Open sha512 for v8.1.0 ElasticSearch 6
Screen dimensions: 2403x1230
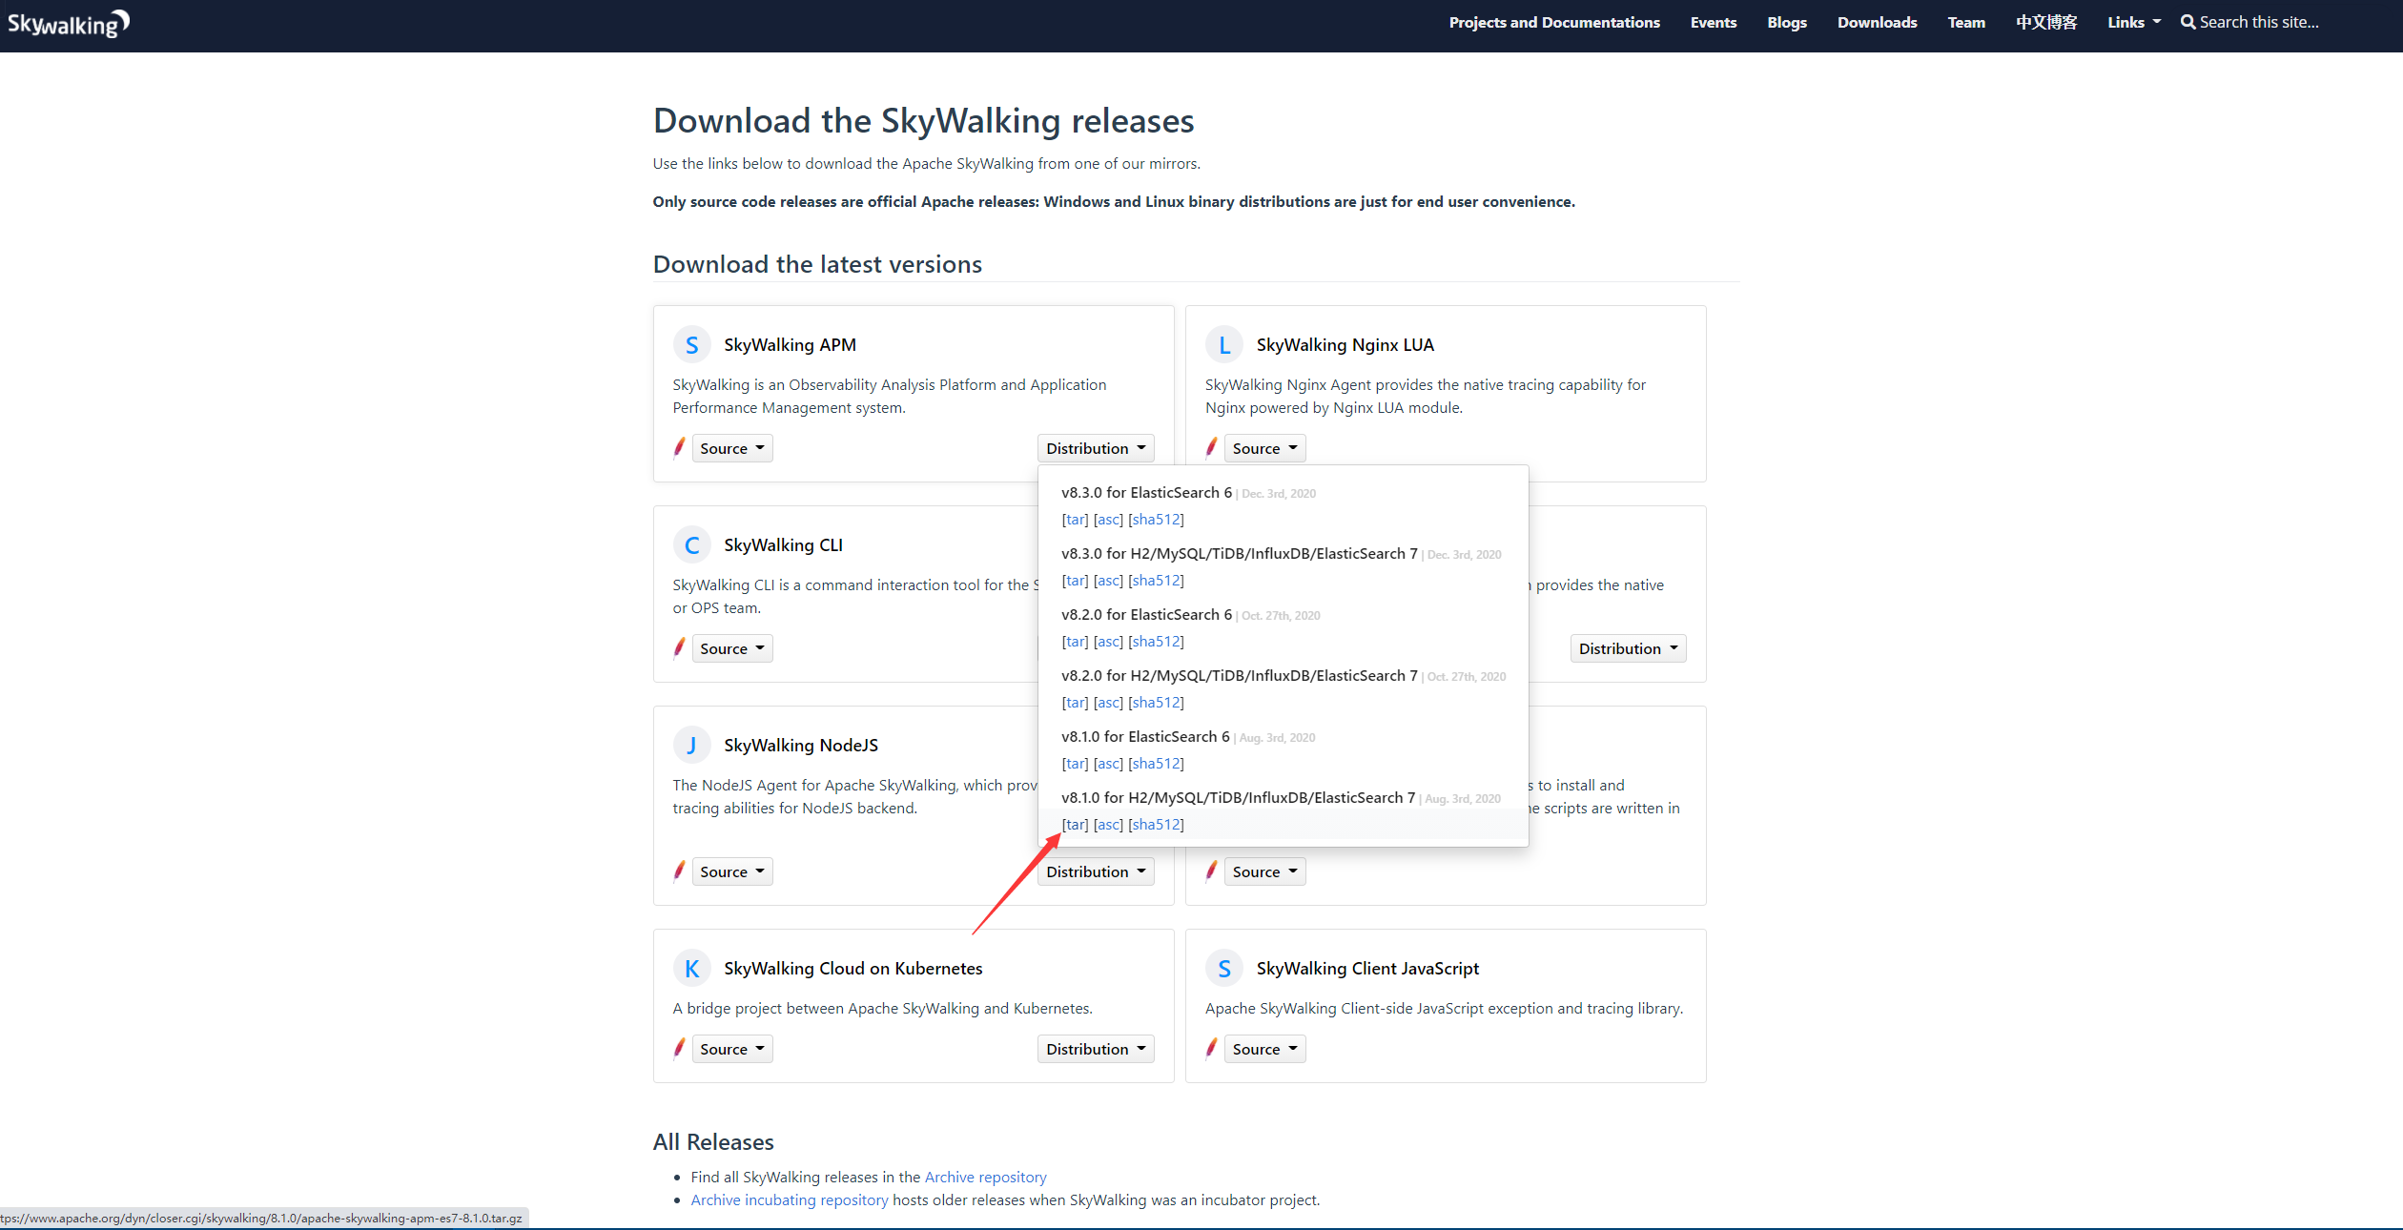click(1156, 764)
